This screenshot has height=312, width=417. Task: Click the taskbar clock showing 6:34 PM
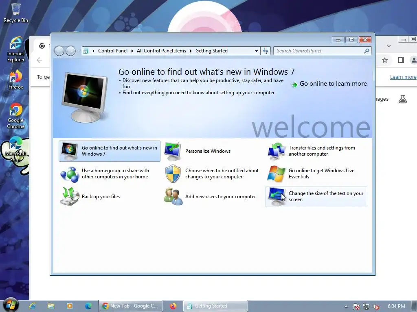(396, 306)
